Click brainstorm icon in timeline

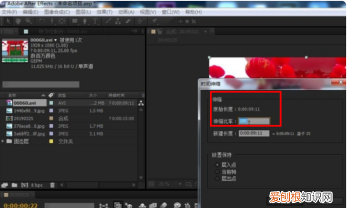[177, 205]
